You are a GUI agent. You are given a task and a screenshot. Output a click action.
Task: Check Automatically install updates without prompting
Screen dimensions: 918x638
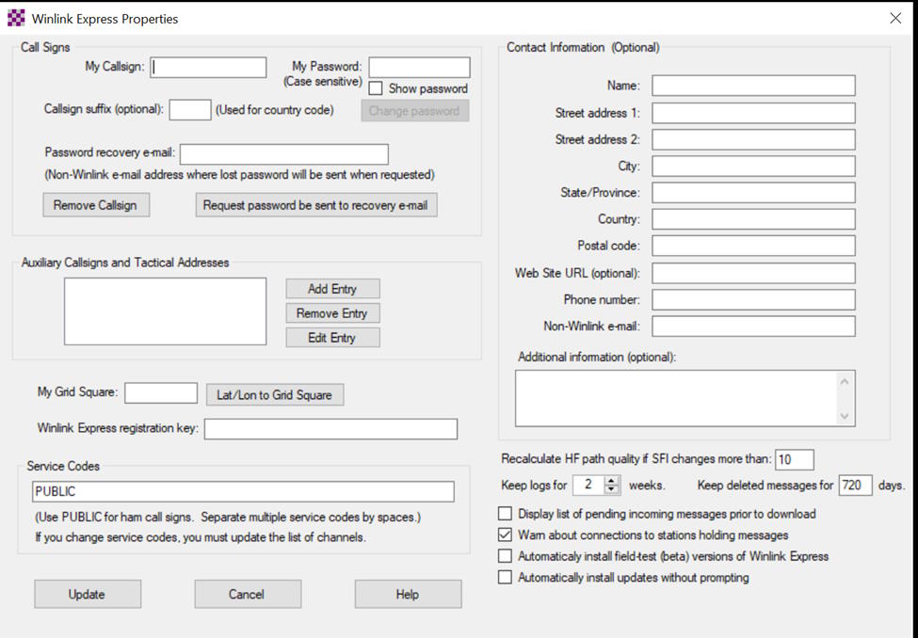coord(505,577)
